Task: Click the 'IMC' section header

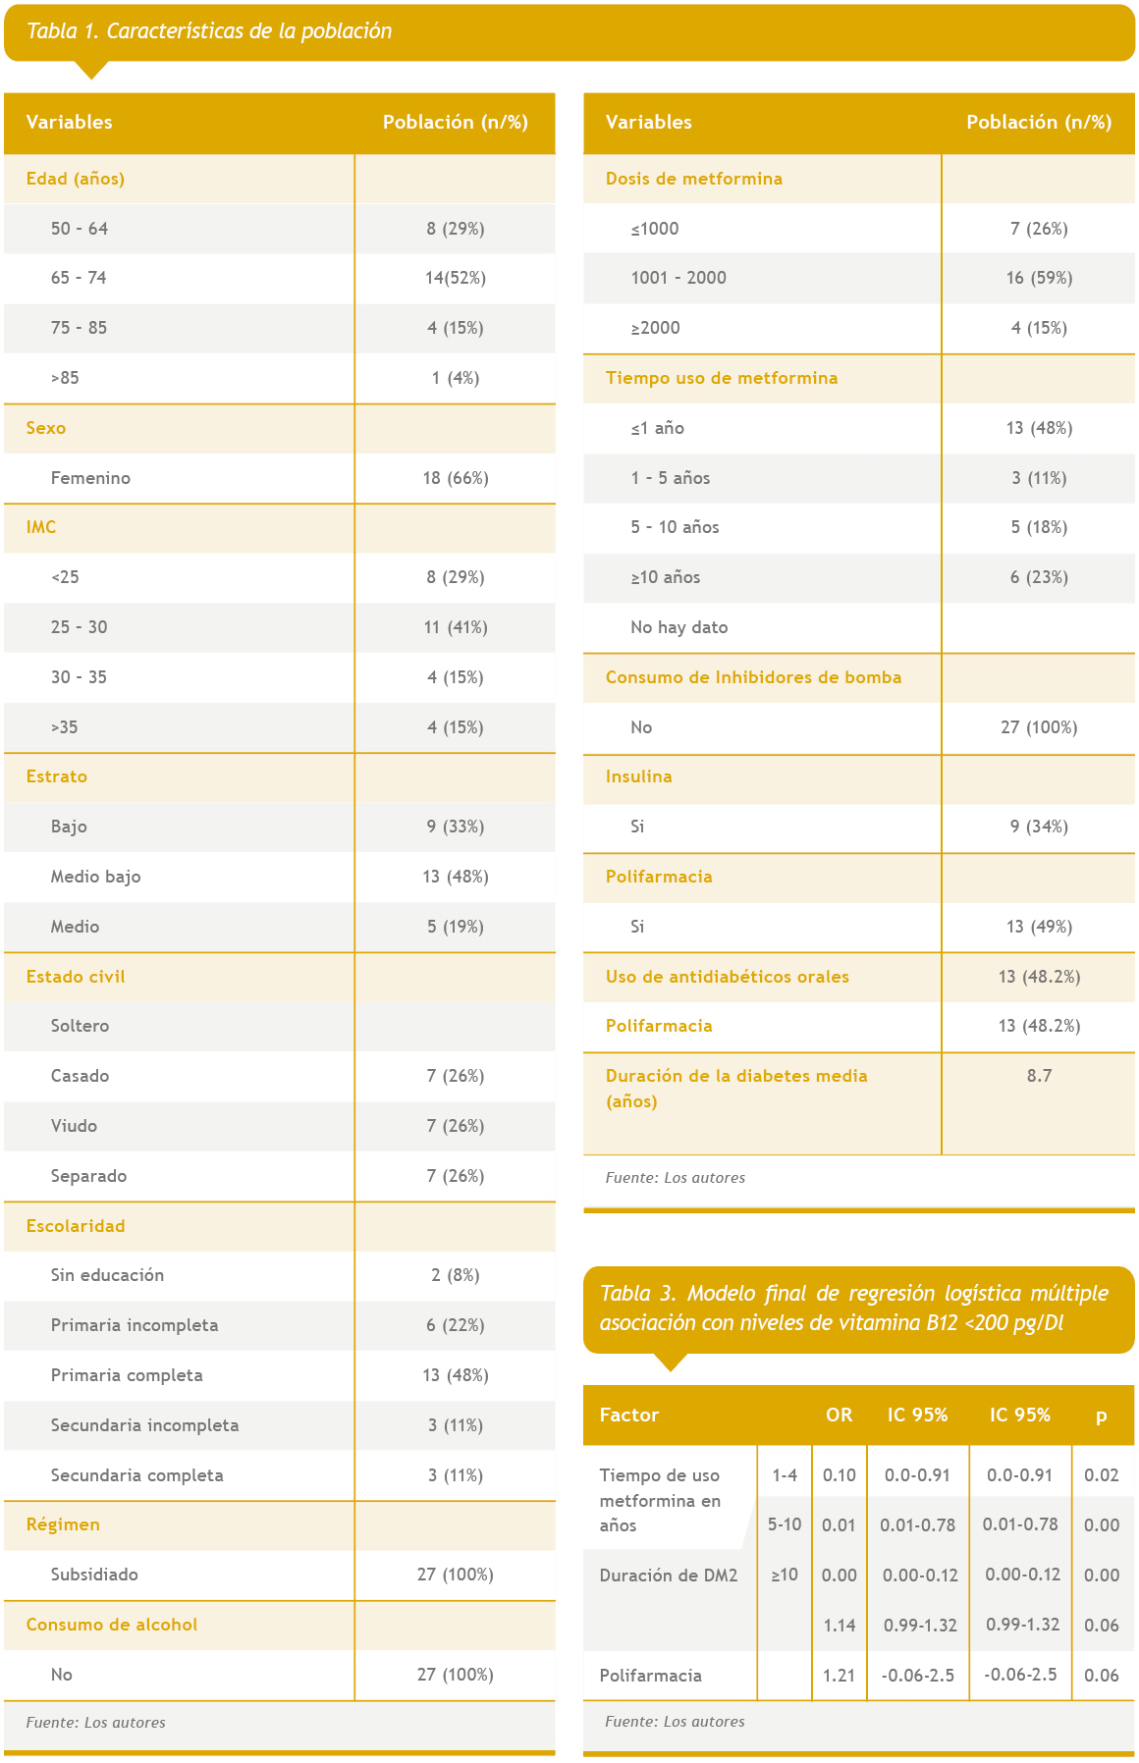Action: 41,527
